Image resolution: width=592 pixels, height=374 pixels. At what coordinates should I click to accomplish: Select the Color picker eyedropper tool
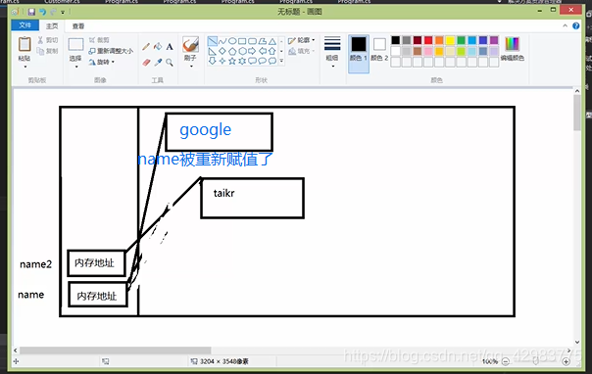(158, 63)
